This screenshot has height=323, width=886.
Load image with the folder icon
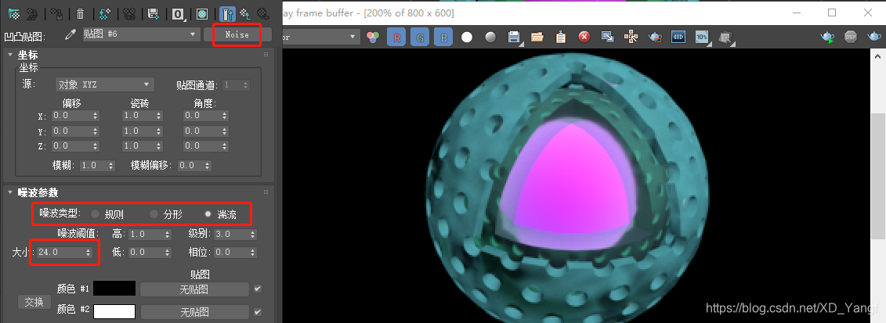coord(537,38)
